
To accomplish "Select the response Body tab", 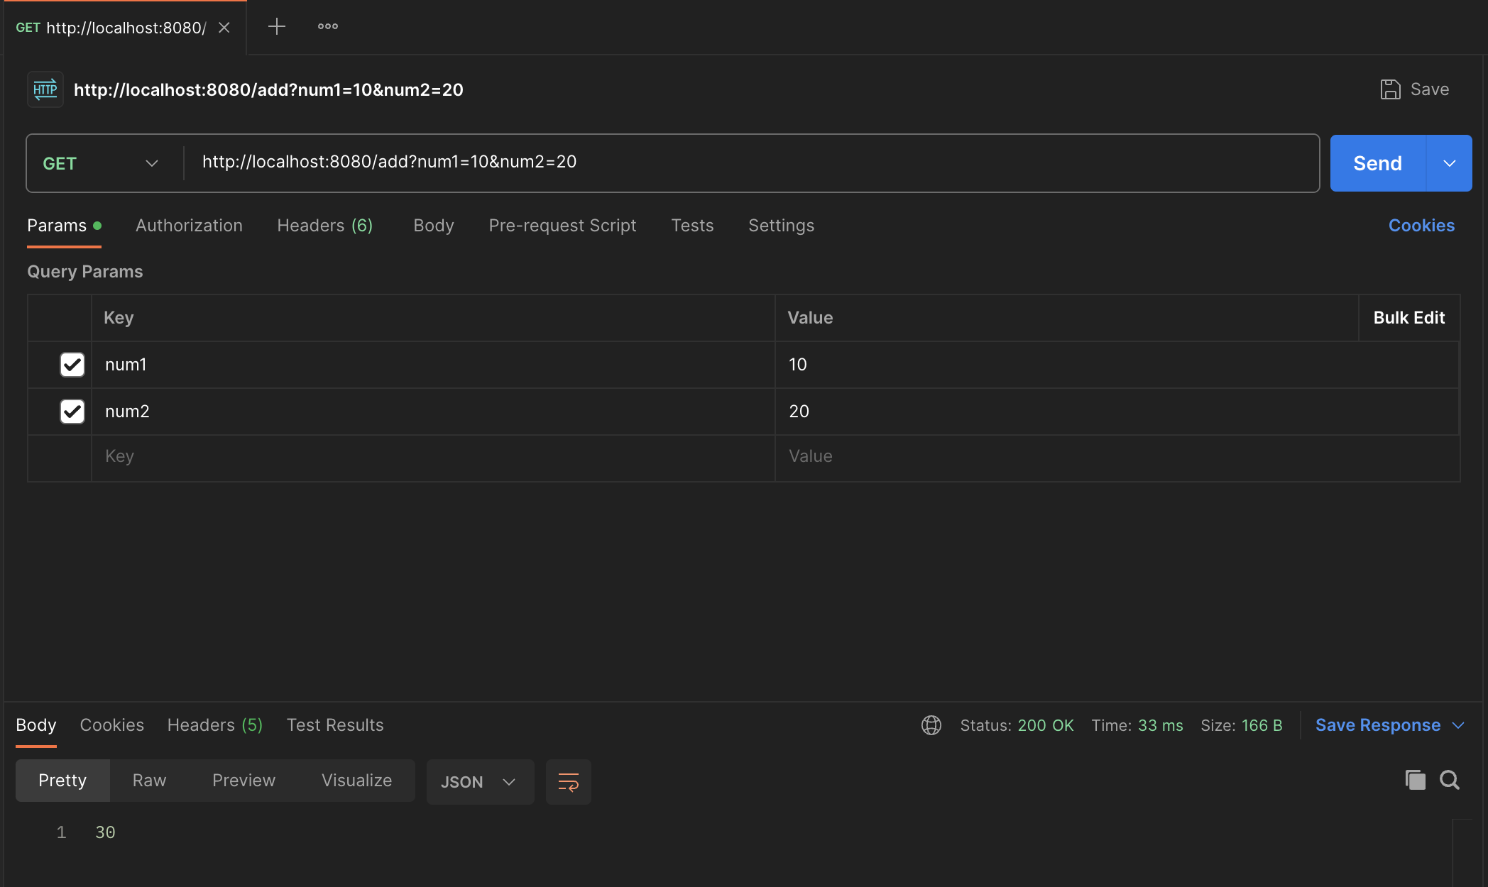I will pos(36,725).
